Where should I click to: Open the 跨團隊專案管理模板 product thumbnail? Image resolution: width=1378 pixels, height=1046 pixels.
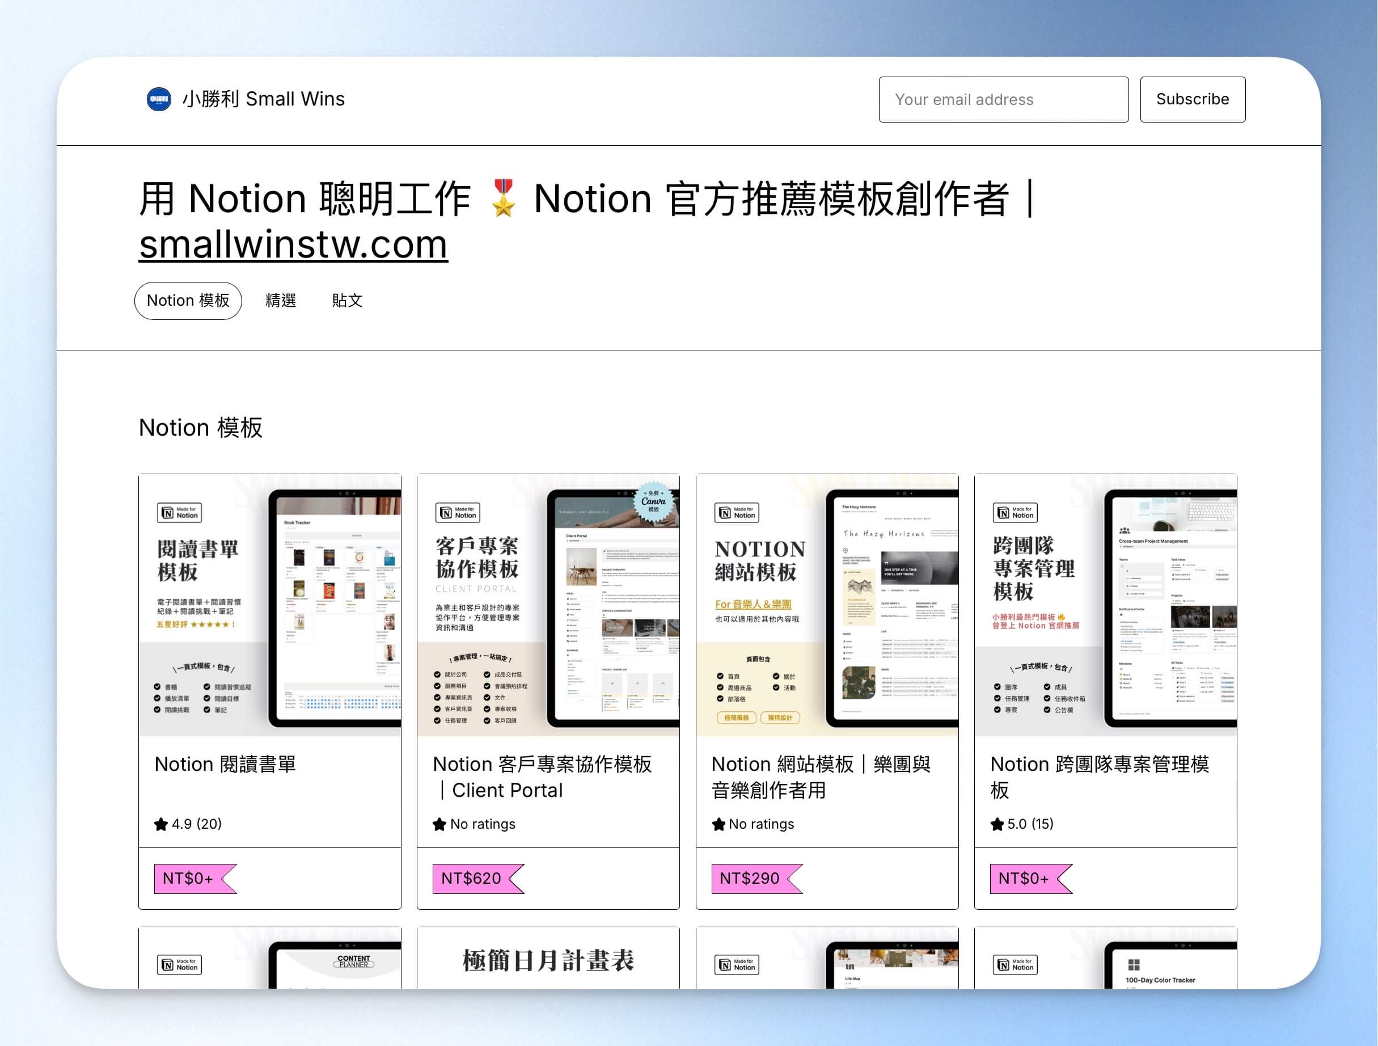pos(1106,605)
